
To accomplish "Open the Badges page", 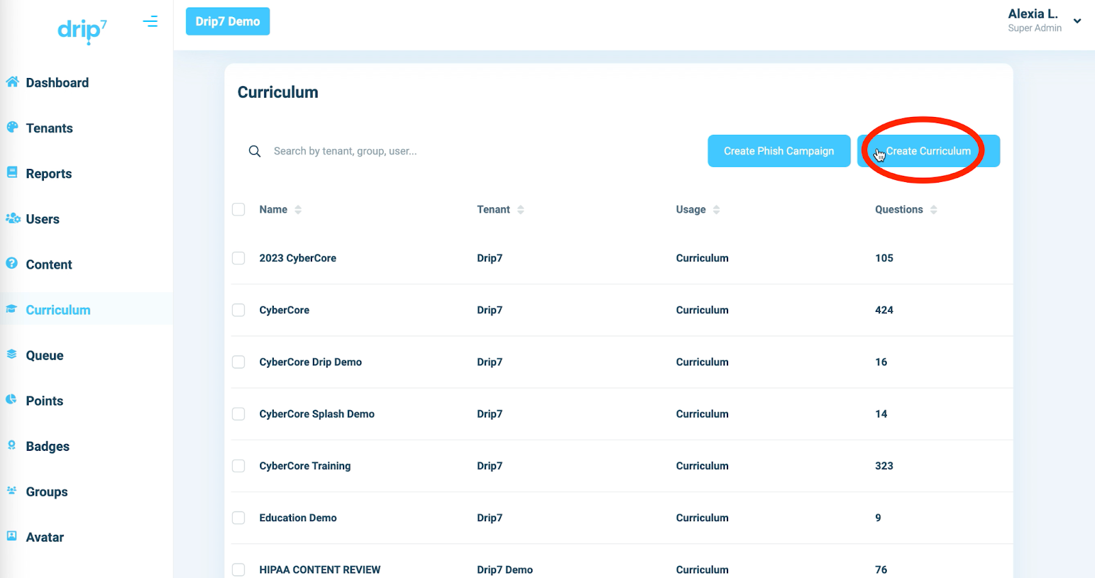I will click(48, 447).
